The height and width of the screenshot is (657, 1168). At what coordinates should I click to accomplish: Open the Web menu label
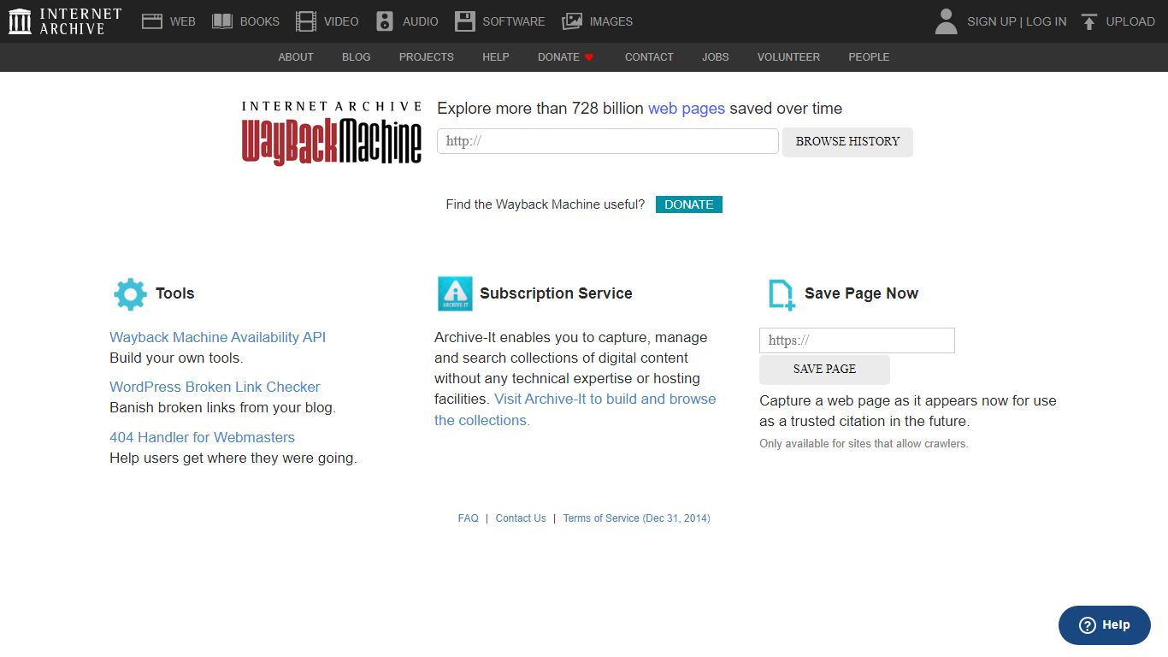[x=182, y=21]
